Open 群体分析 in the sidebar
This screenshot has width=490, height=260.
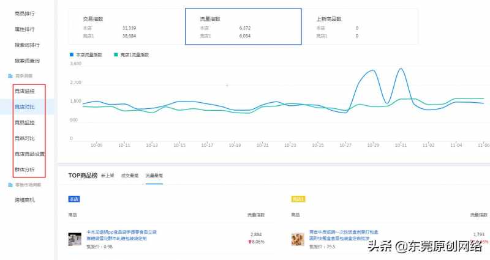24,169
